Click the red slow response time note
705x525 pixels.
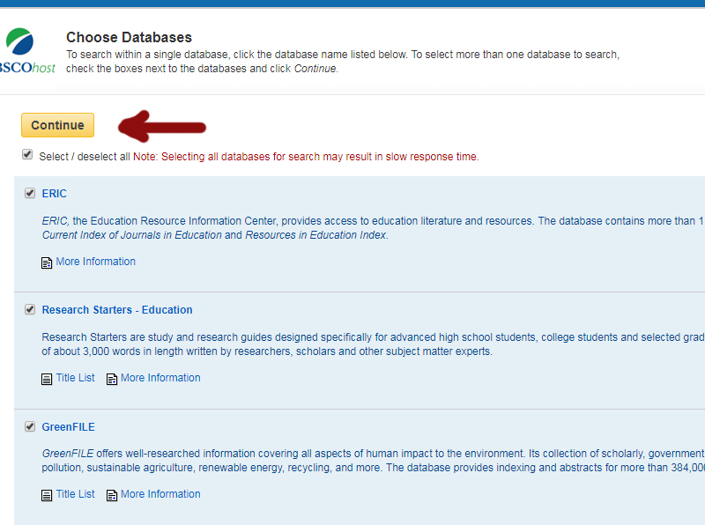click(306, 157)
